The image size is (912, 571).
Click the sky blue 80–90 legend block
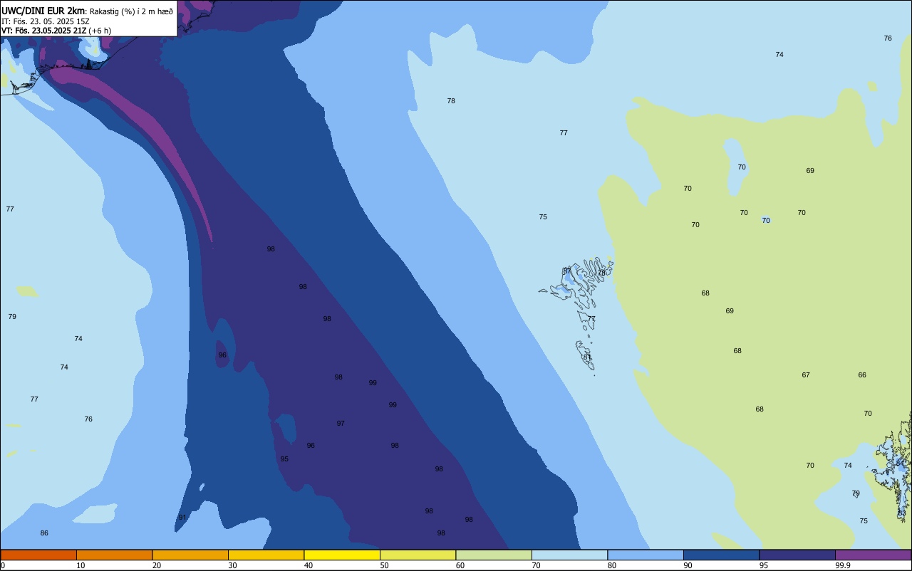coord(646,555)
